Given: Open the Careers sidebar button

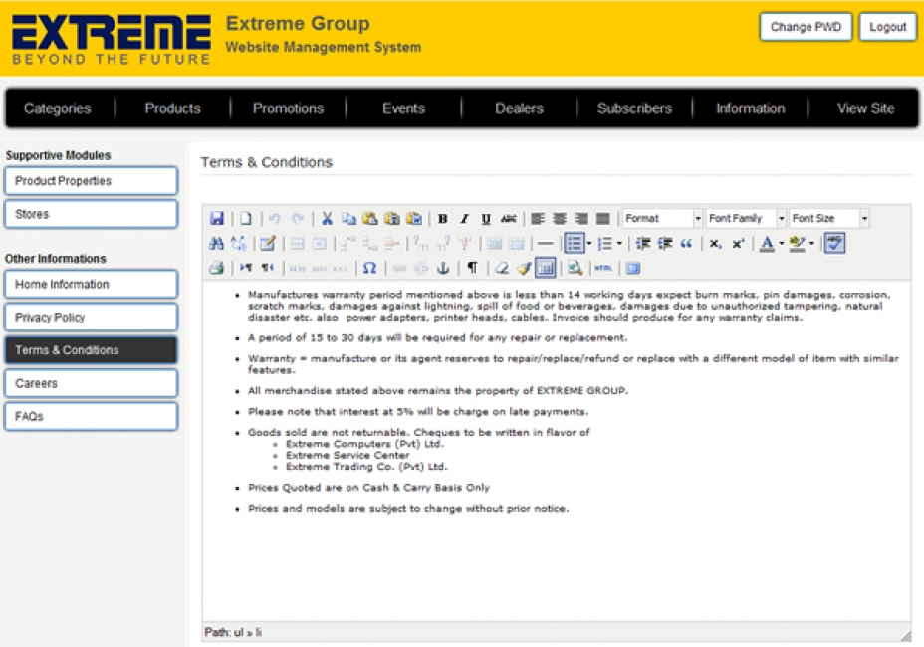Looking at the screenshot, I should [91, 383].
